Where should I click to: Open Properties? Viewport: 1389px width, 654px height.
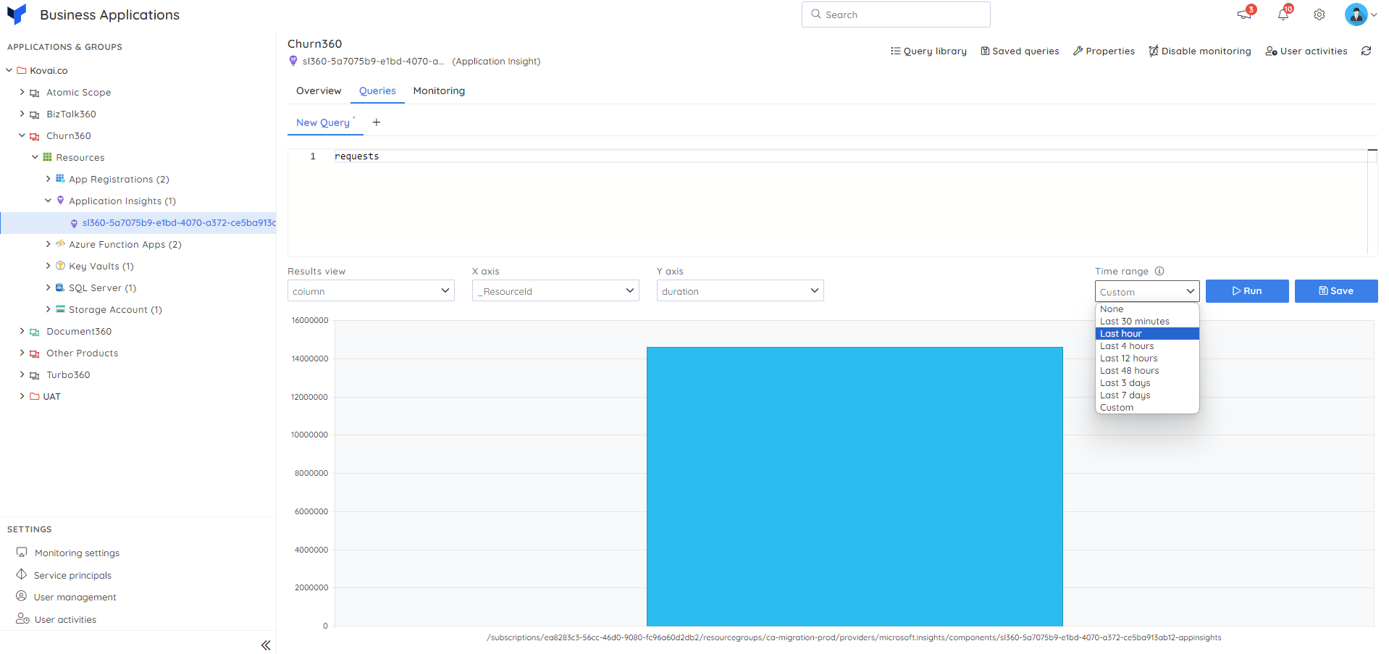[x=1104, y=51]
